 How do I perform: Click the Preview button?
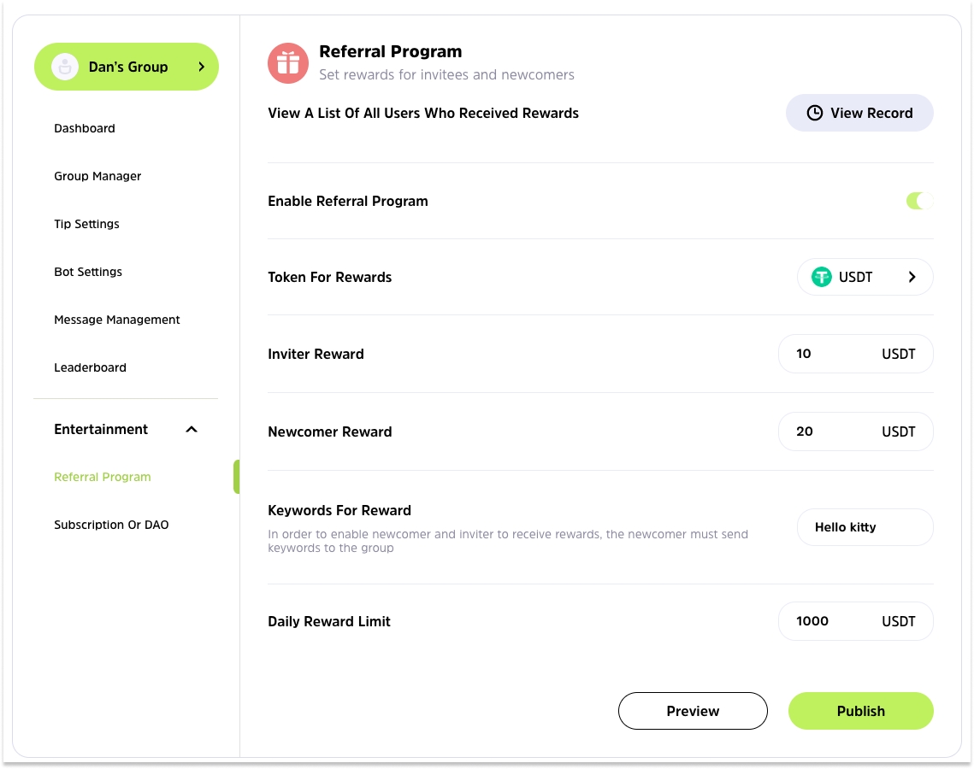pyautogui.click(x=693, y=711)
